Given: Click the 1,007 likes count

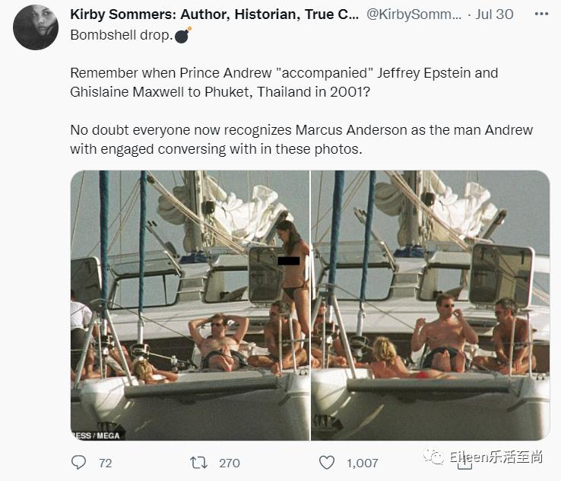Looking at the screenshot, I should click(x=363, y=462).
